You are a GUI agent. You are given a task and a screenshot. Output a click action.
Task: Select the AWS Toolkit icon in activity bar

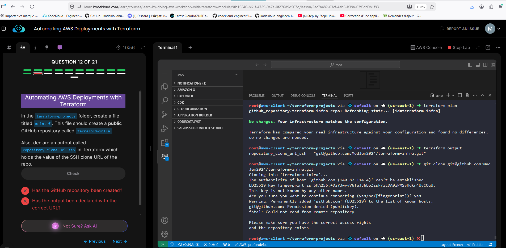165,157
